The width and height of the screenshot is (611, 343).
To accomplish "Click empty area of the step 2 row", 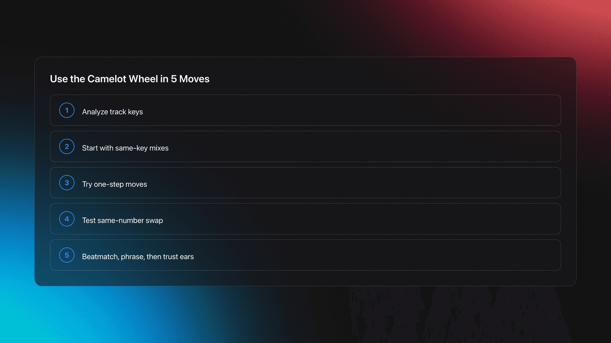I will click(350, 146).
